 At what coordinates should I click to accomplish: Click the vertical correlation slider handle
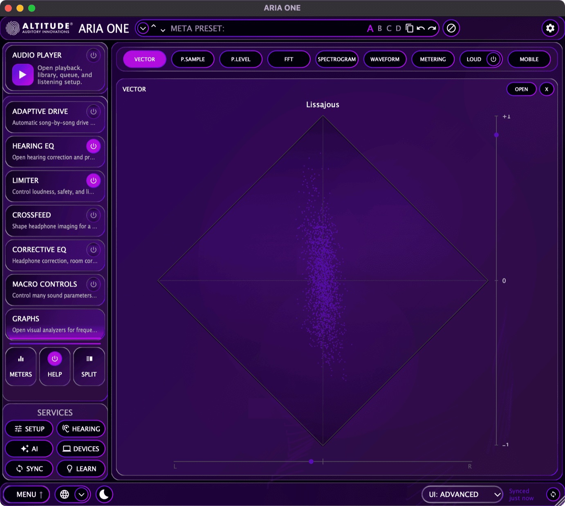point(496,135)
